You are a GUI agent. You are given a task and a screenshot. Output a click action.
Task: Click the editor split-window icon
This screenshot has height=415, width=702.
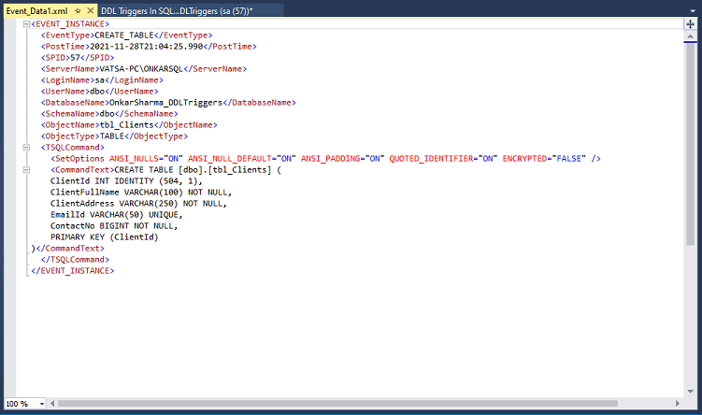click(x=691, y=24)
